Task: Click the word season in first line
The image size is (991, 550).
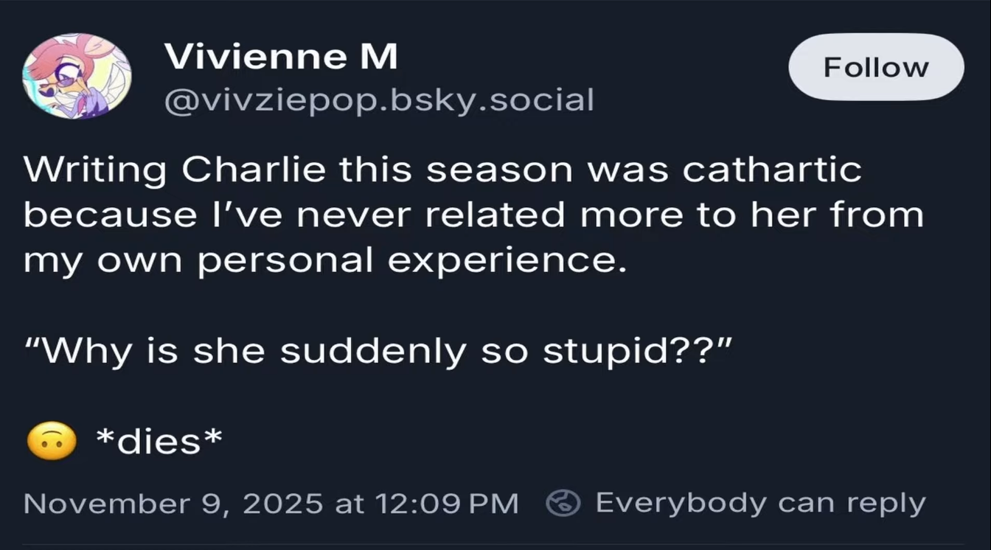Action: [500, 170]
